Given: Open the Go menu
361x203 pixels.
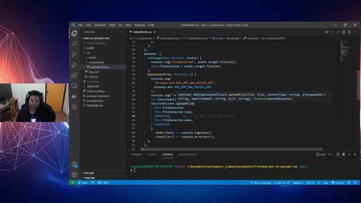Looking at the screenshot, I should (120, 25).
